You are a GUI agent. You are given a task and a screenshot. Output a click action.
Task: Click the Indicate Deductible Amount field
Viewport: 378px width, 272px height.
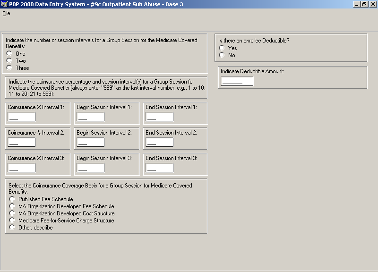[237, 81]
